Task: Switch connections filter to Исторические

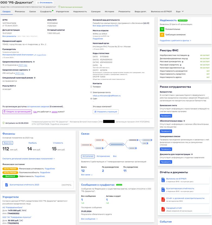Action: coord(103,156)
